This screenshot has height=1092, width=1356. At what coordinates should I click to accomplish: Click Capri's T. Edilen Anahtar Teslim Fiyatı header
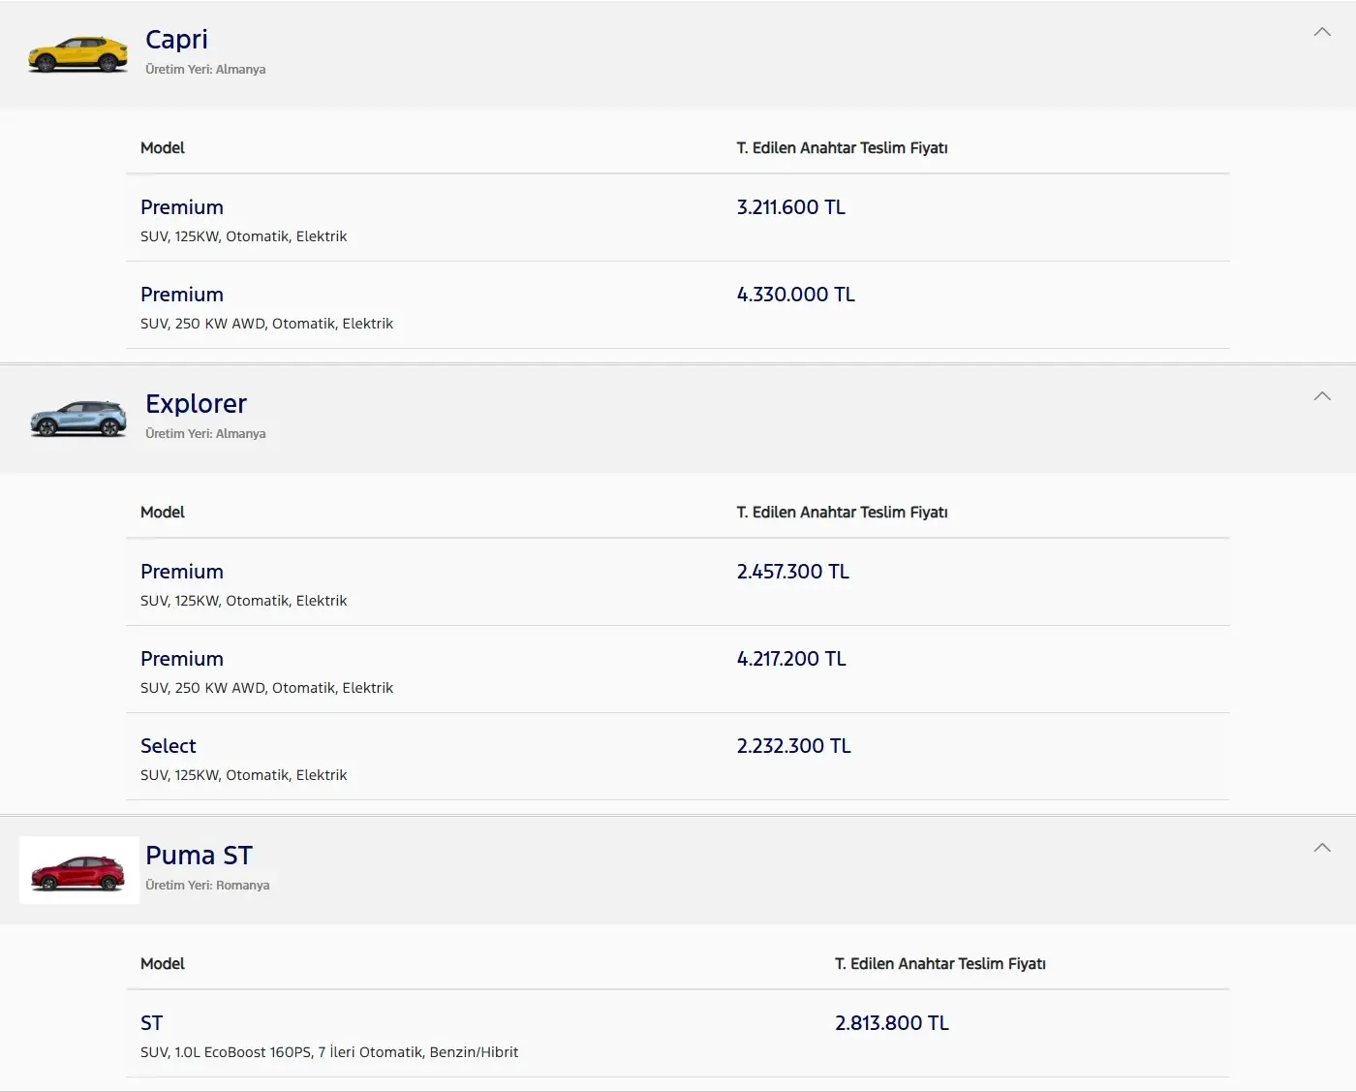[842, 148]
